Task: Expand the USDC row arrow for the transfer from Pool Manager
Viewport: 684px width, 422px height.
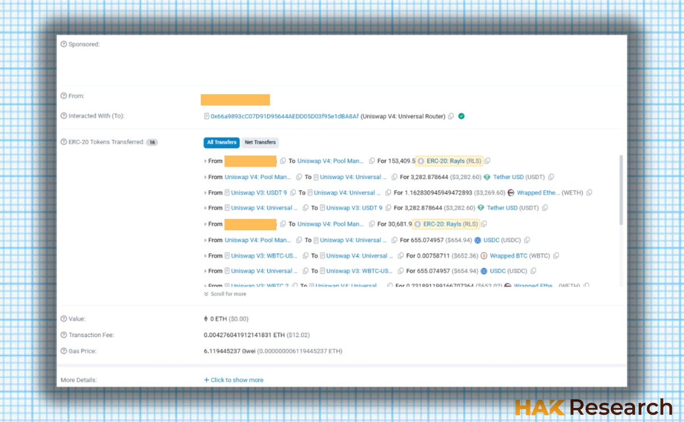Action: coord(205,241)
